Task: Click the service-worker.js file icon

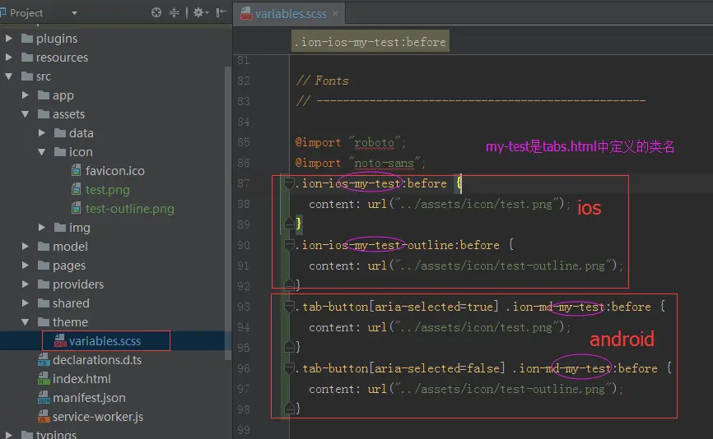Action: coord(44,417)
